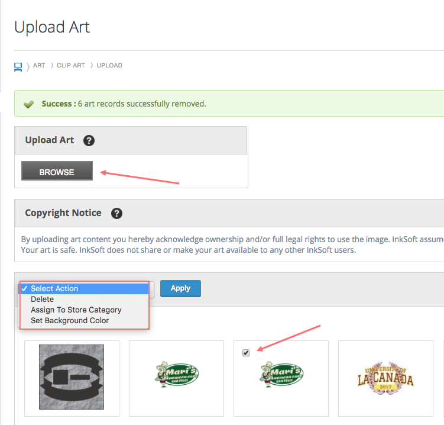Select Set Background Color option

pyautogui.click(x=70, y=321)
